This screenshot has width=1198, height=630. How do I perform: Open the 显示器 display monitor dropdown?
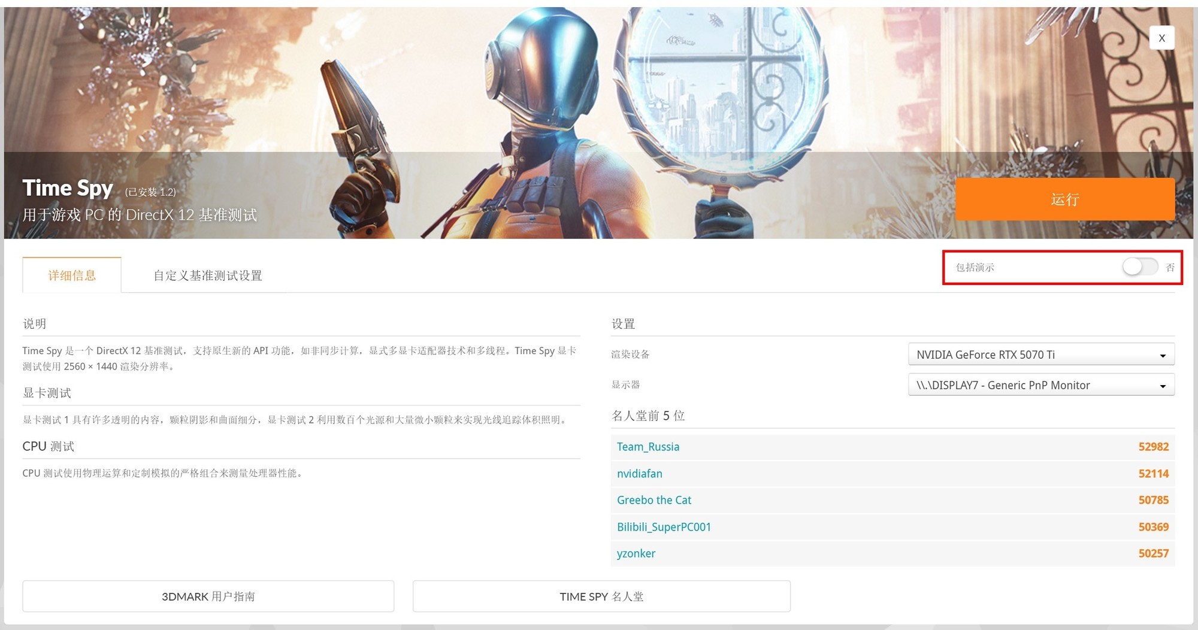pyautogui.click(x=1040, y=385)
